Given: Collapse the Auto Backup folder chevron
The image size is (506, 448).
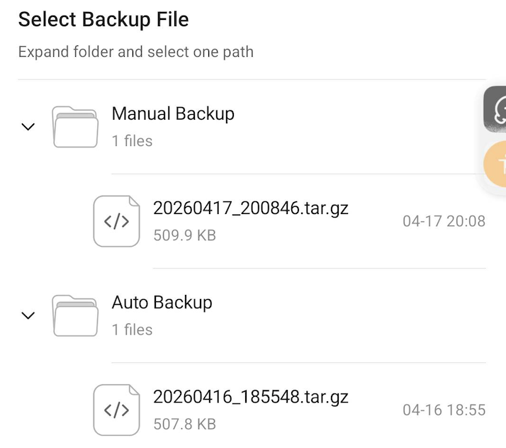Looking at the screenshot, I should 28,315.
